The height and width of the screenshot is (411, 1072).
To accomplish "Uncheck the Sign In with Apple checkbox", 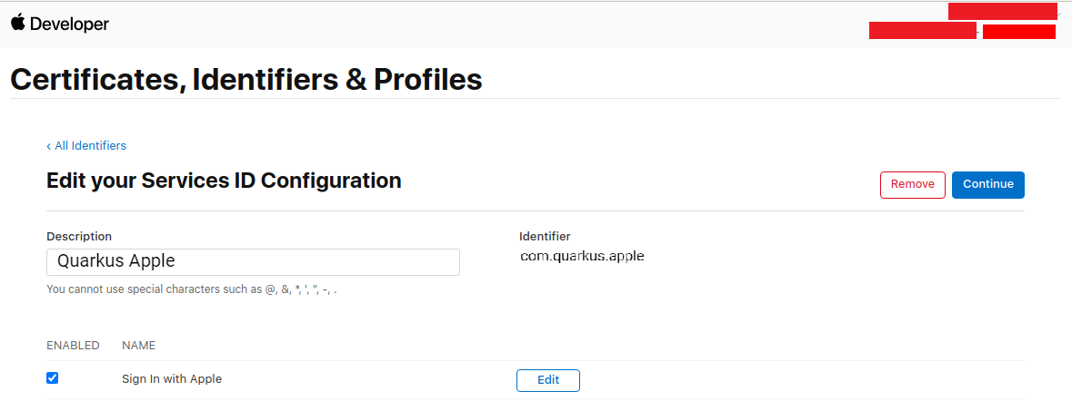I will (52, 377).
